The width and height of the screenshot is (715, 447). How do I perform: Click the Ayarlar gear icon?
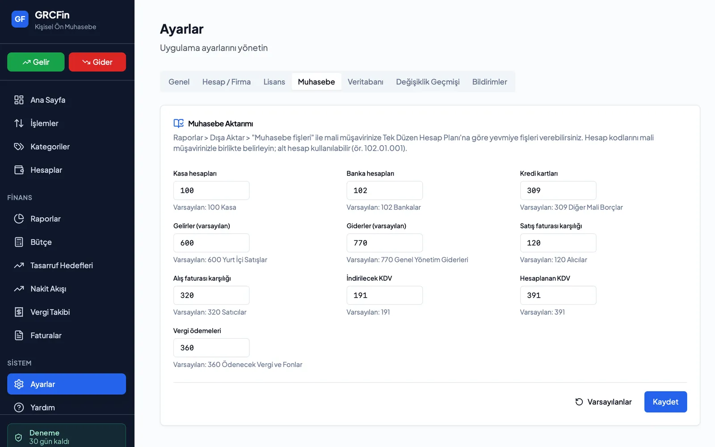coord(19,384)
